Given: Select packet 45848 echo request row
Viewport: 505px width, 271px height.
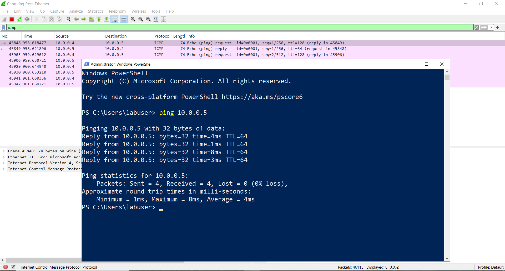Looking at the screenshot, I should (x=252, y=43).
